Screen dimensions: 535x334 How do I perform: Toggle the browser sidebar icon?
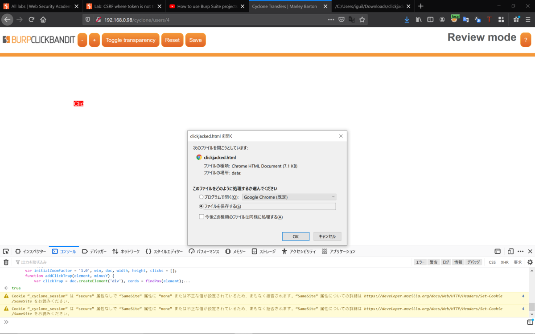click(430, 20)
